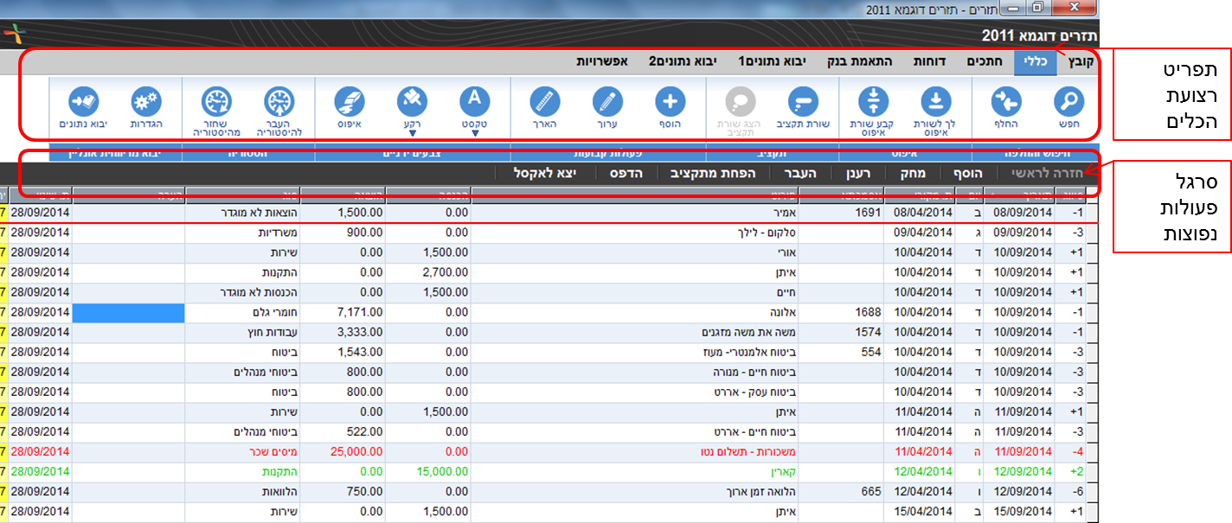Open the רקע background color dropdown
Viewport: 1232px width, 523px height.
(x=412, y=132)
